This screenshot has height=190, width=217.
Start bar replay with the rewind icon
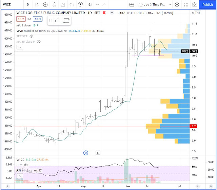(90, 5)
